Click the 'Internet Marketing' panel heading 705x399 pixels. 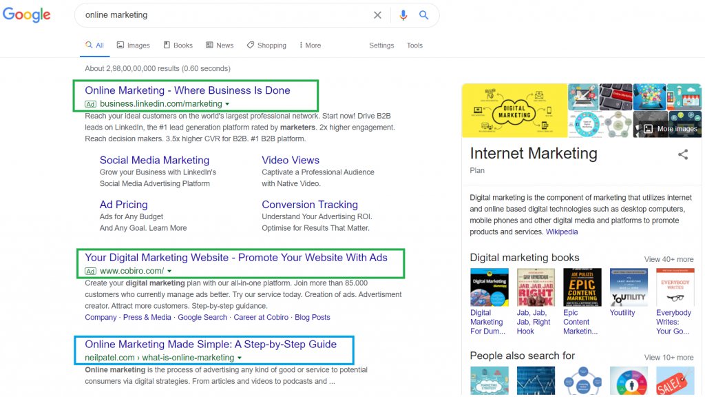tap(534, 154)
